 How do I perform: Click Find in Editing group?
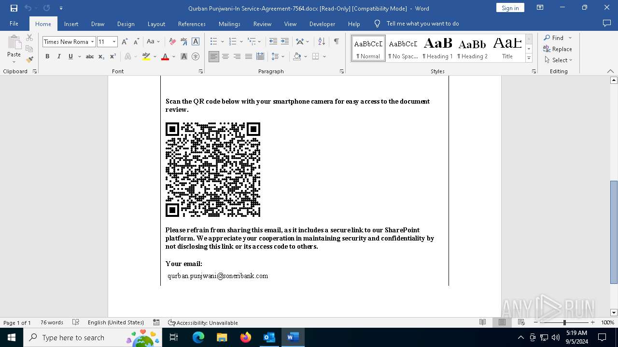(x=554, y=38)
